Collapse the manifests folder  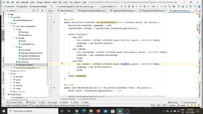9,17
